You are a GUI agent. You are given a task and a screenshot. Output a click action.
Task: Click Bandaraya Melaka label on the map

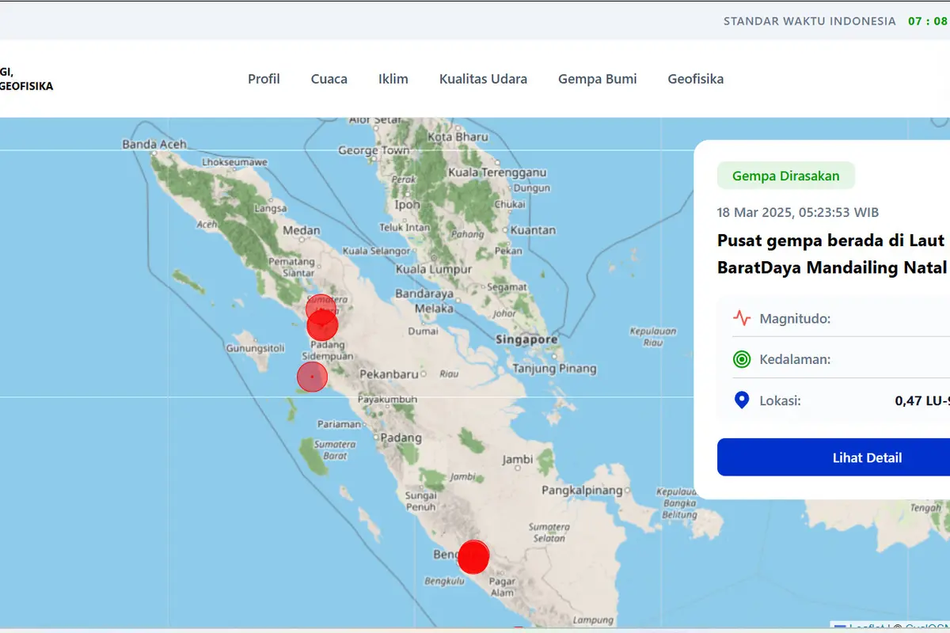pos(424,301)
